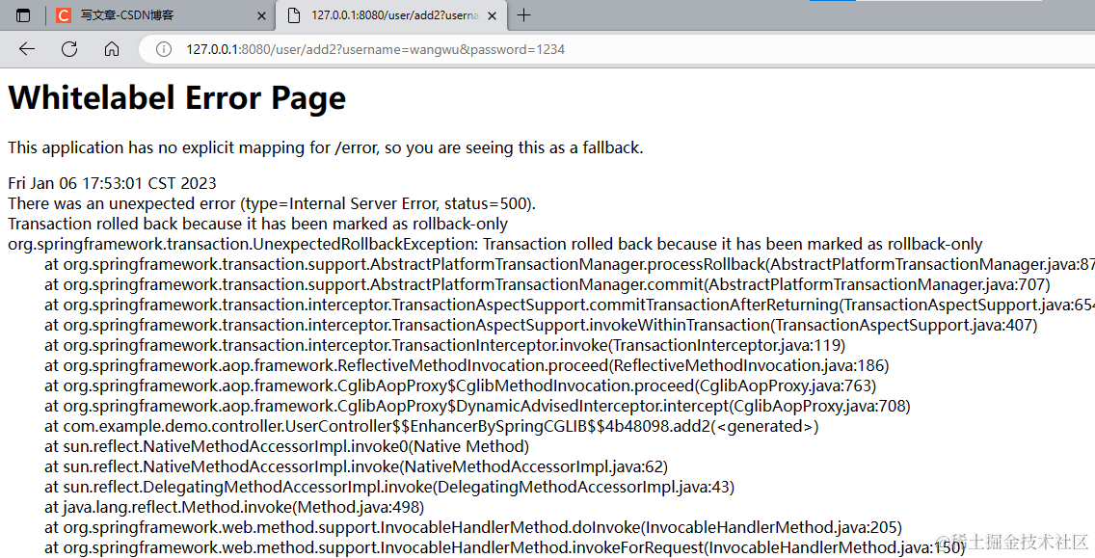Click the CglibMethodInvocation.proceed stack line
The image size is (1095, 558).
pos(460,385)
